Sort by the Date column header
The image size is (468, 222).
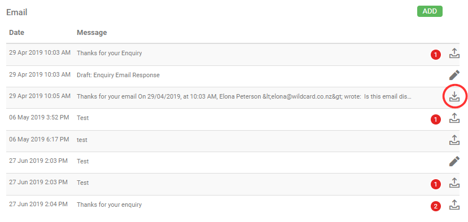(x=17, y=33)
